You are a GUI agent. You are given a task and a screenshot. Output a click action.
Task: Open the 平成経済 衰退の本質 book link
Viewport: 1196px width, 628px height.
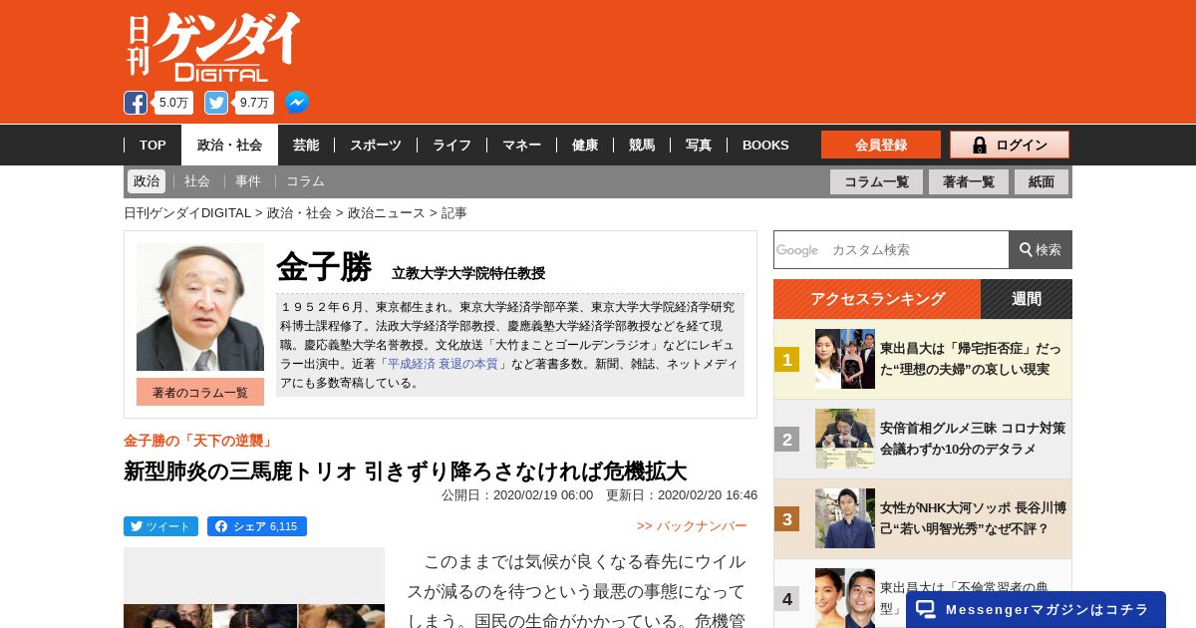[x=442, y=364]
